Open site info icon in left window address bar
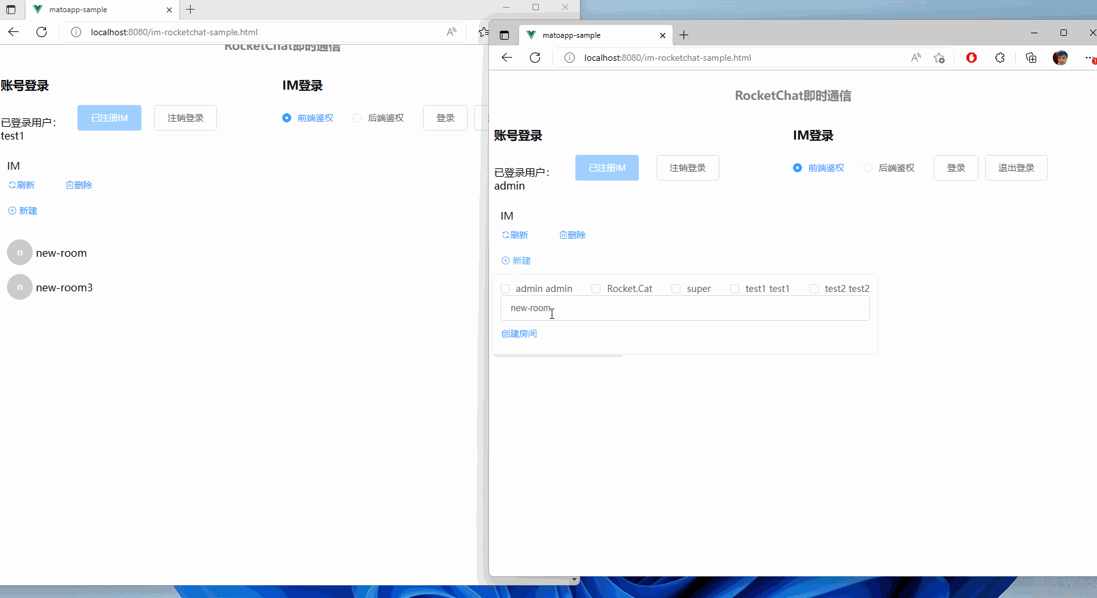Viewport: 1097px width, 598px height. (x=76, y=32)
